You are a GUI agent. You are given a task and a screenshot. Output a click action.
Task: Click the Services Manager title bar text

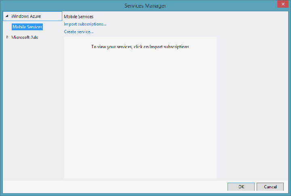[x=145, y=6]
